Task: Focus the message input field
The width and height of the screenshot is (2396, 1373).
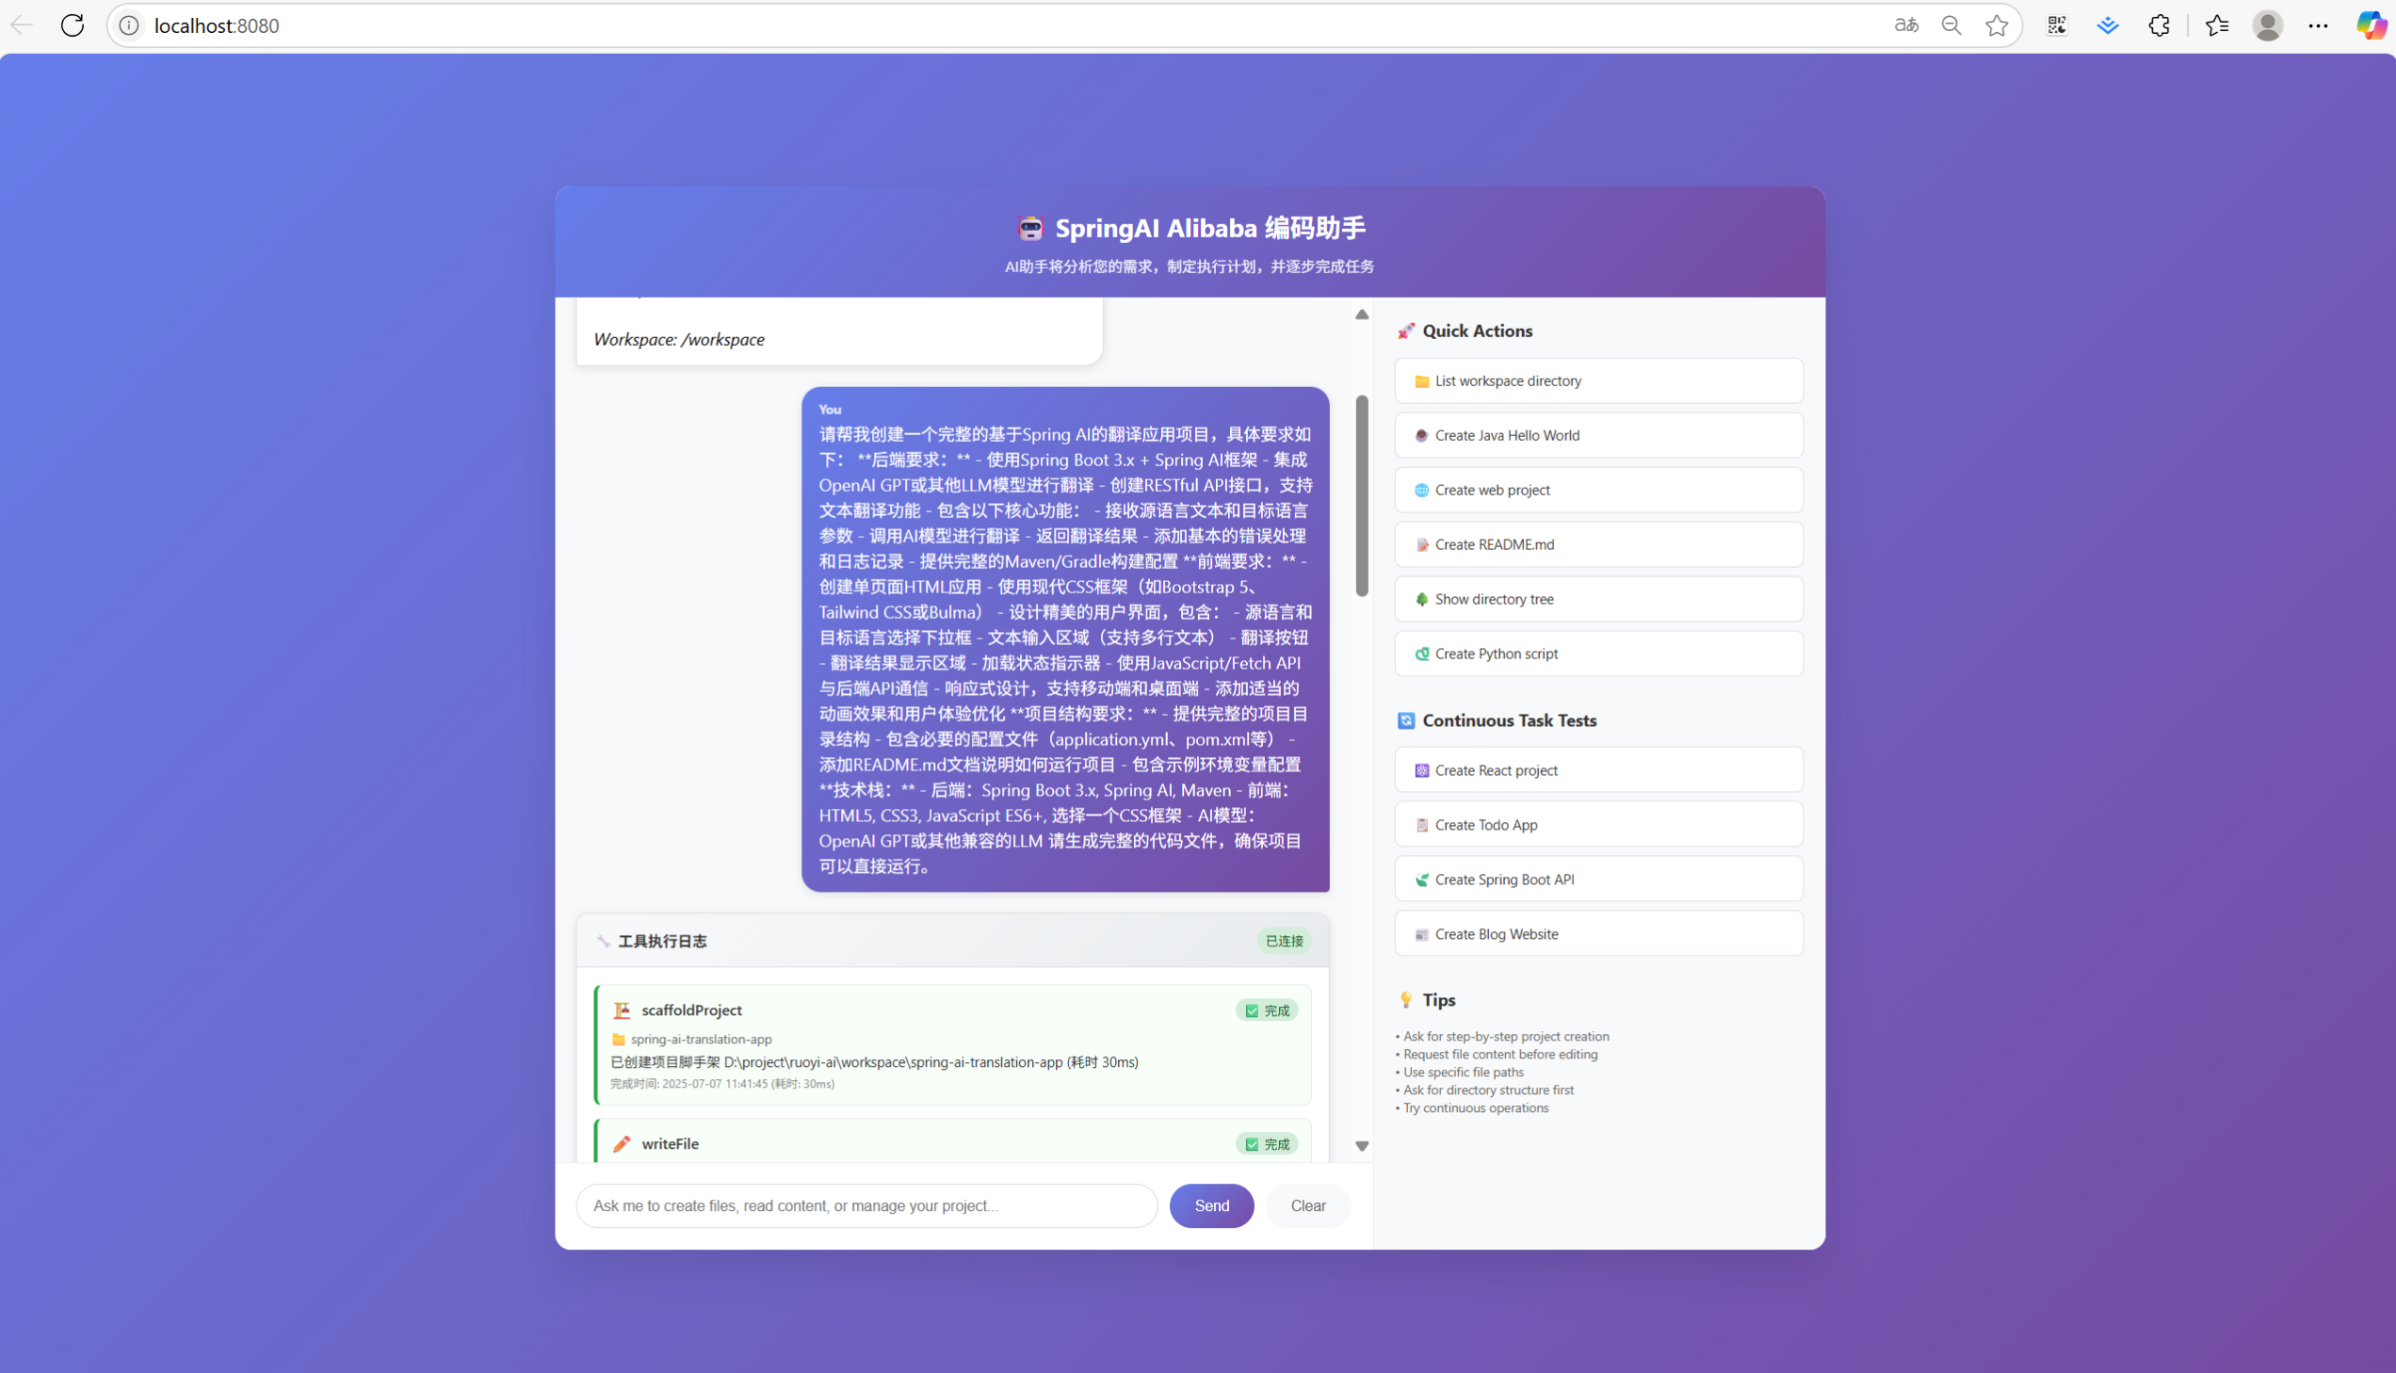Action: (x=866, y=1205)
